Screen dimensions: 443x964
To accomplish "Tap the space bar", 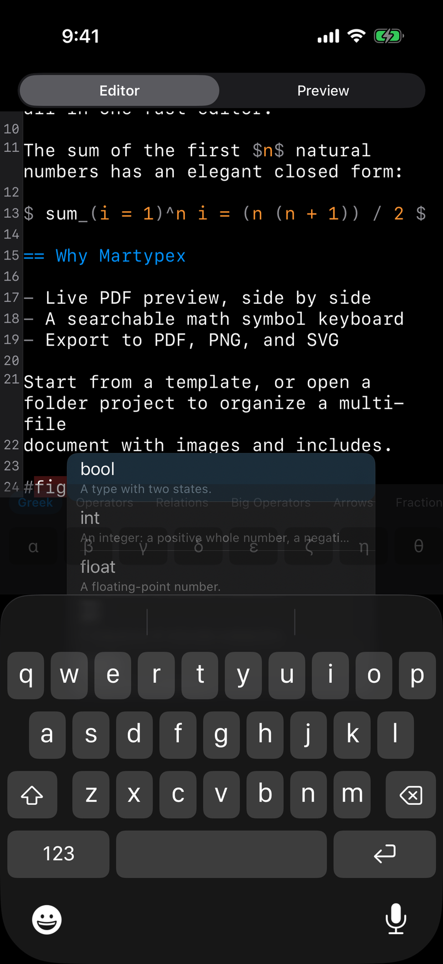I will pos(221,854).
